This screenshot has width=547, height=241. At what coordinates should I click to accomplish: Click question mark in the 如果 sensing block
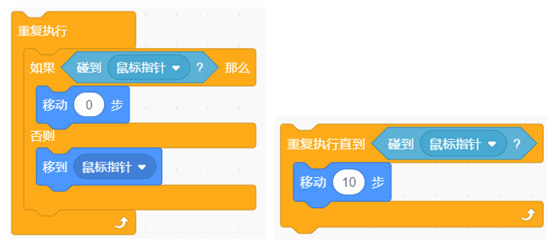click(200, 68)
